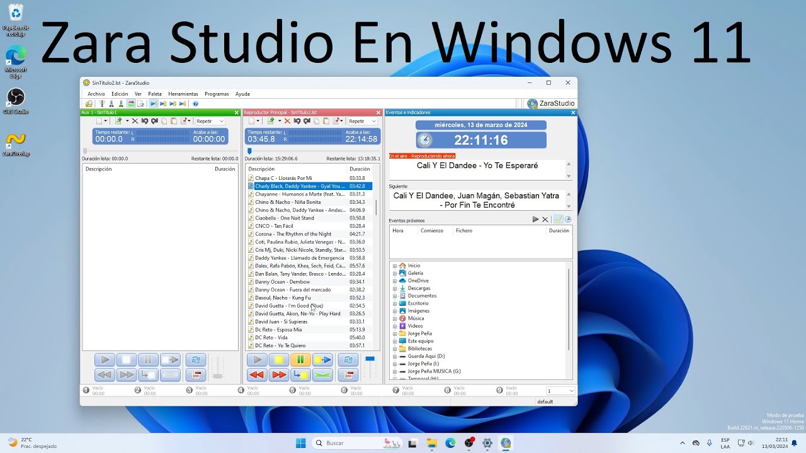Click redo icon in Reproductor Principal toolbar
Image resolution: width=806 pixels, height=453 pixels.
(x=307, y=121)
